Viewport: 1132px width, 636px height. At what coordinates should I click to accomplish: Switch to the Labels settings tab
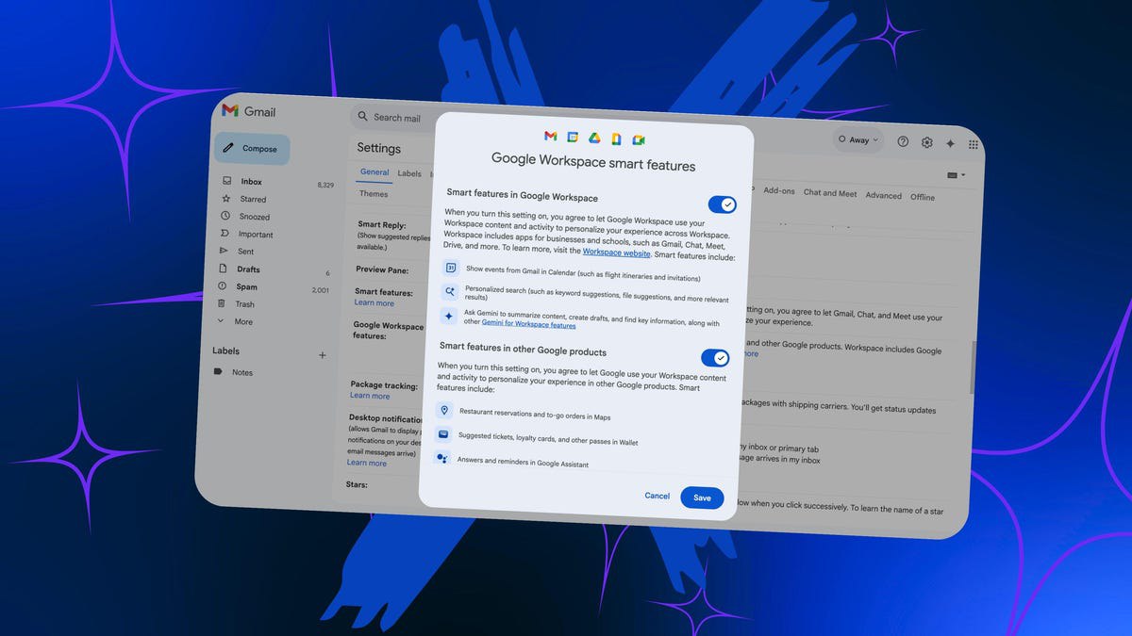click(409, 173)
